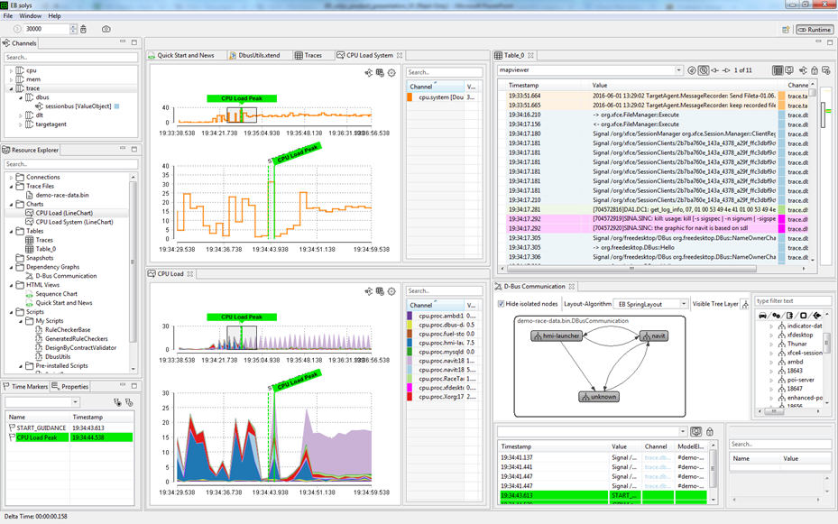Open the mapviewer search dropdown
The height and width of the screenshot is (524, 838).
click(x=678, y=70)
